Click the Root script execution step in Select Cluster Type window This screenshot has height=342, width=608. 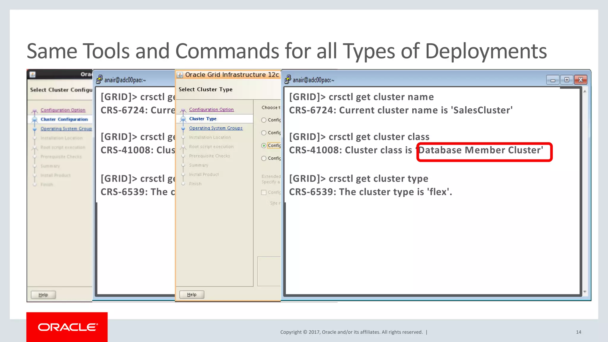[211, 147]
